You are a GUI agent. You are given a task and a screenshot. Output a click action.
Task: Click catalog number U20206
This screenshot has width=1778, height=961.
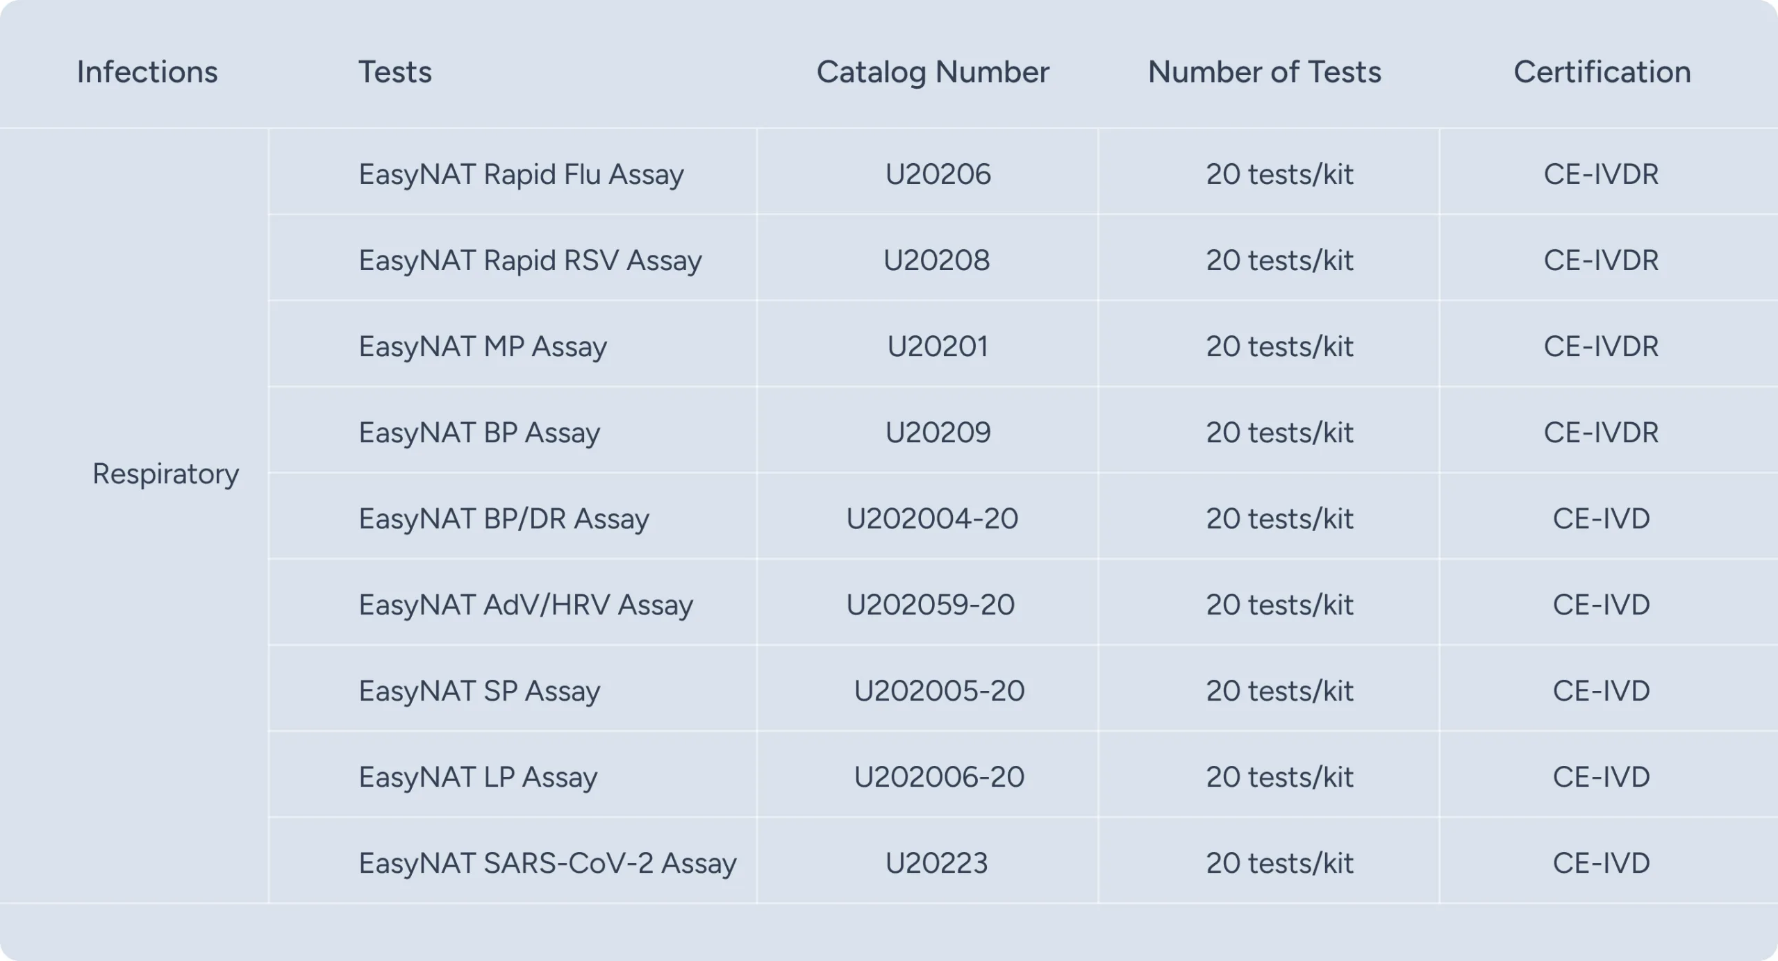click(x=938, y=174)
